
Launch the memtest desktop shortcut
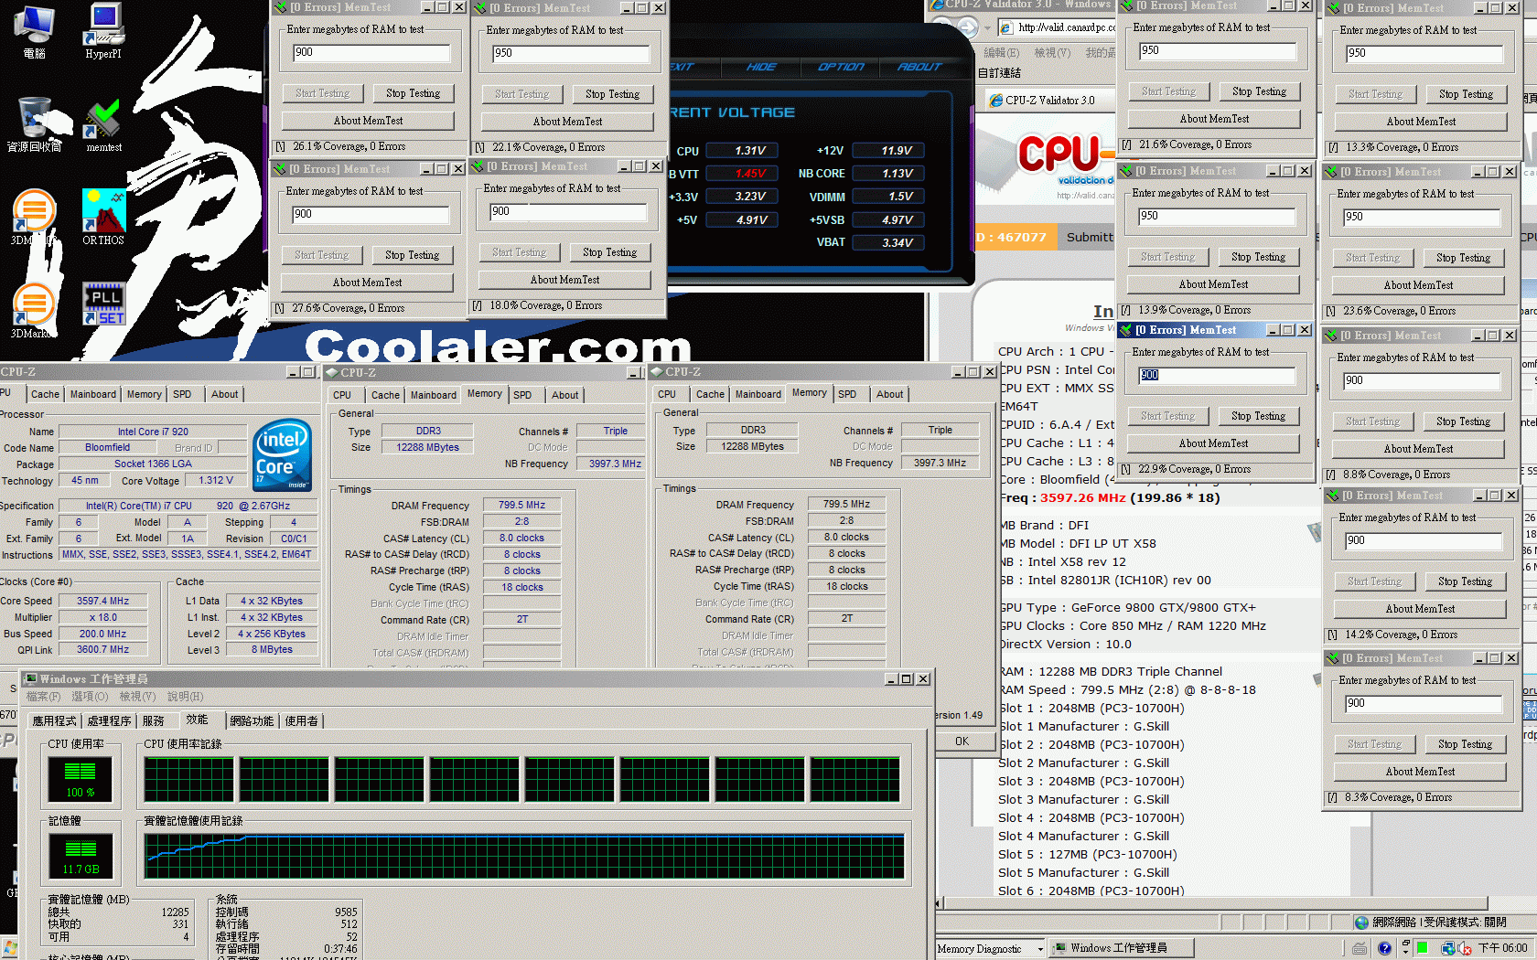103,124
